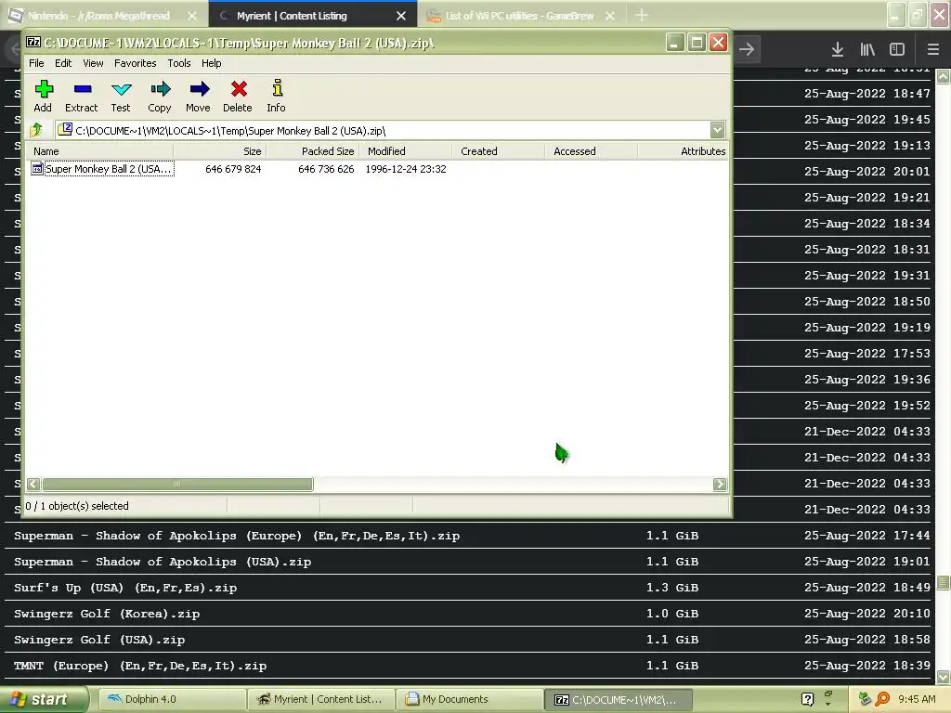This screenshot has width=951, height=713.
Task: Open the Firefox library icon
Action: point(867,49)
